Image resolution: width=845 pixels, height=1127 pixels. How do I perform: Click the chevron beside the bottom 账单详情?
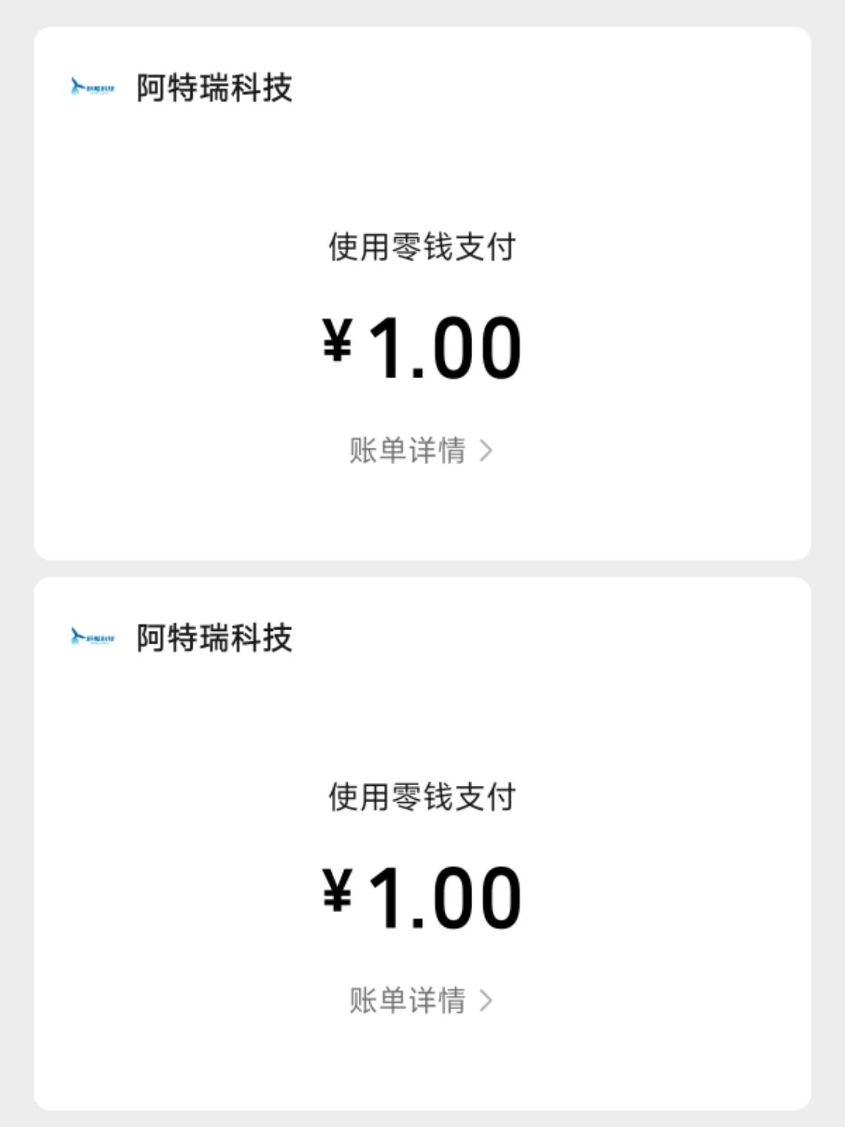[486, 1001]
